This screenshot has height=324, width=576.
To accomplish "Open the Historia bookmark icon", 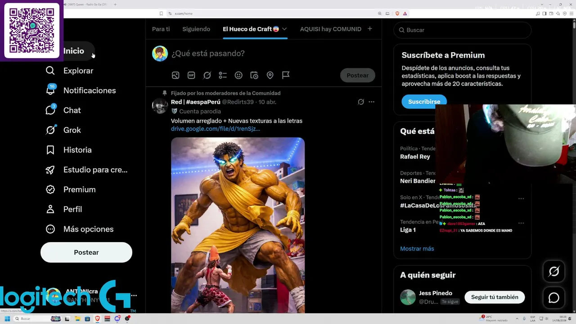I will pyautogui.click(x=50, y=150).
